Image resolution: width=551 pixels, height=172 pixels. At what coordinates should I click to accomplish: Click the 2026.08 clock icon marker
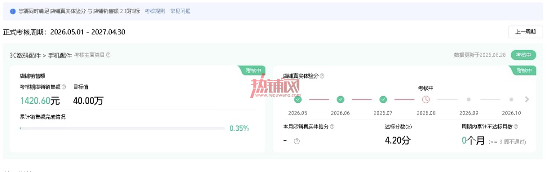point(426,99)
